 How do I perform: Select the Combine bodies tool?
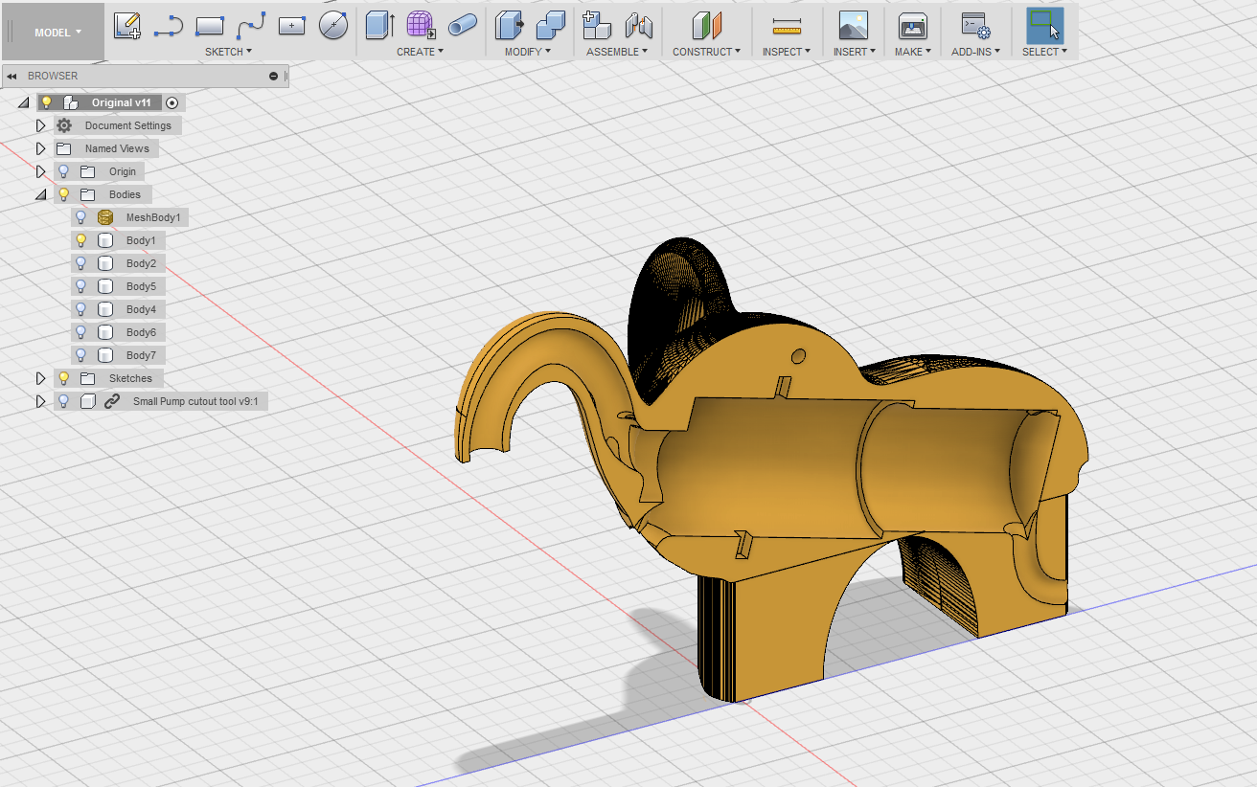click(x=551, y=26)
